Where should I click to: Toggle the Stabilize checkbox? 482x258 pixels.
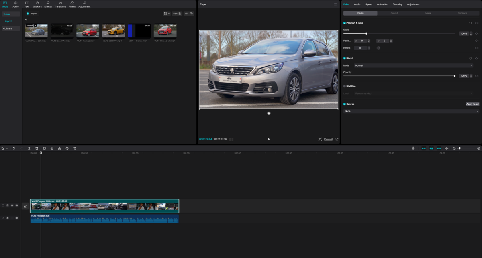344,86
